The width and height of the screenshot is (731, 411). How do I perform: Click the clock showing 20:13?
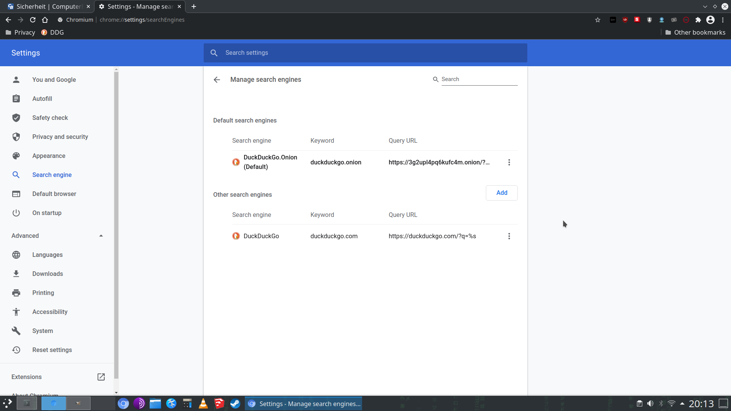701,404
